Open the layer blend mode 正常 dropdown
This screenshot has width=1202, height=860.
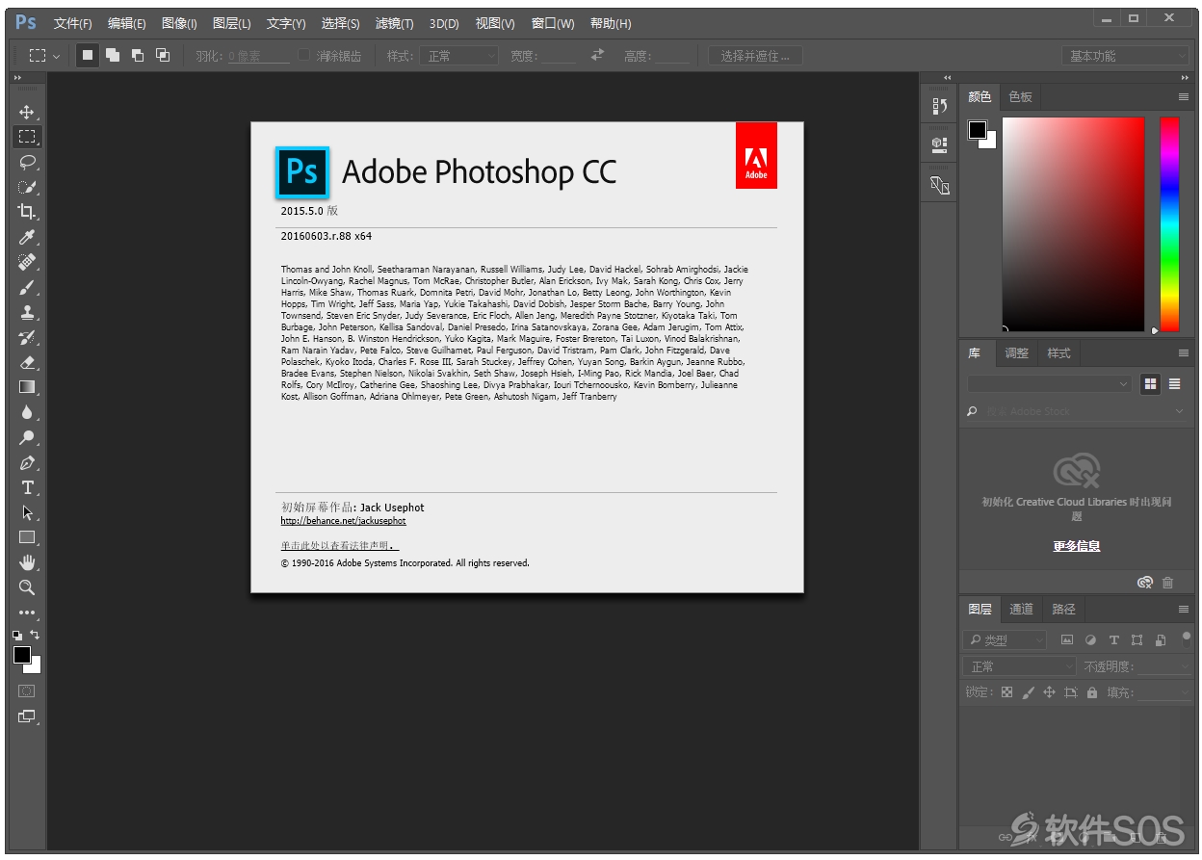pos(1019,666)
